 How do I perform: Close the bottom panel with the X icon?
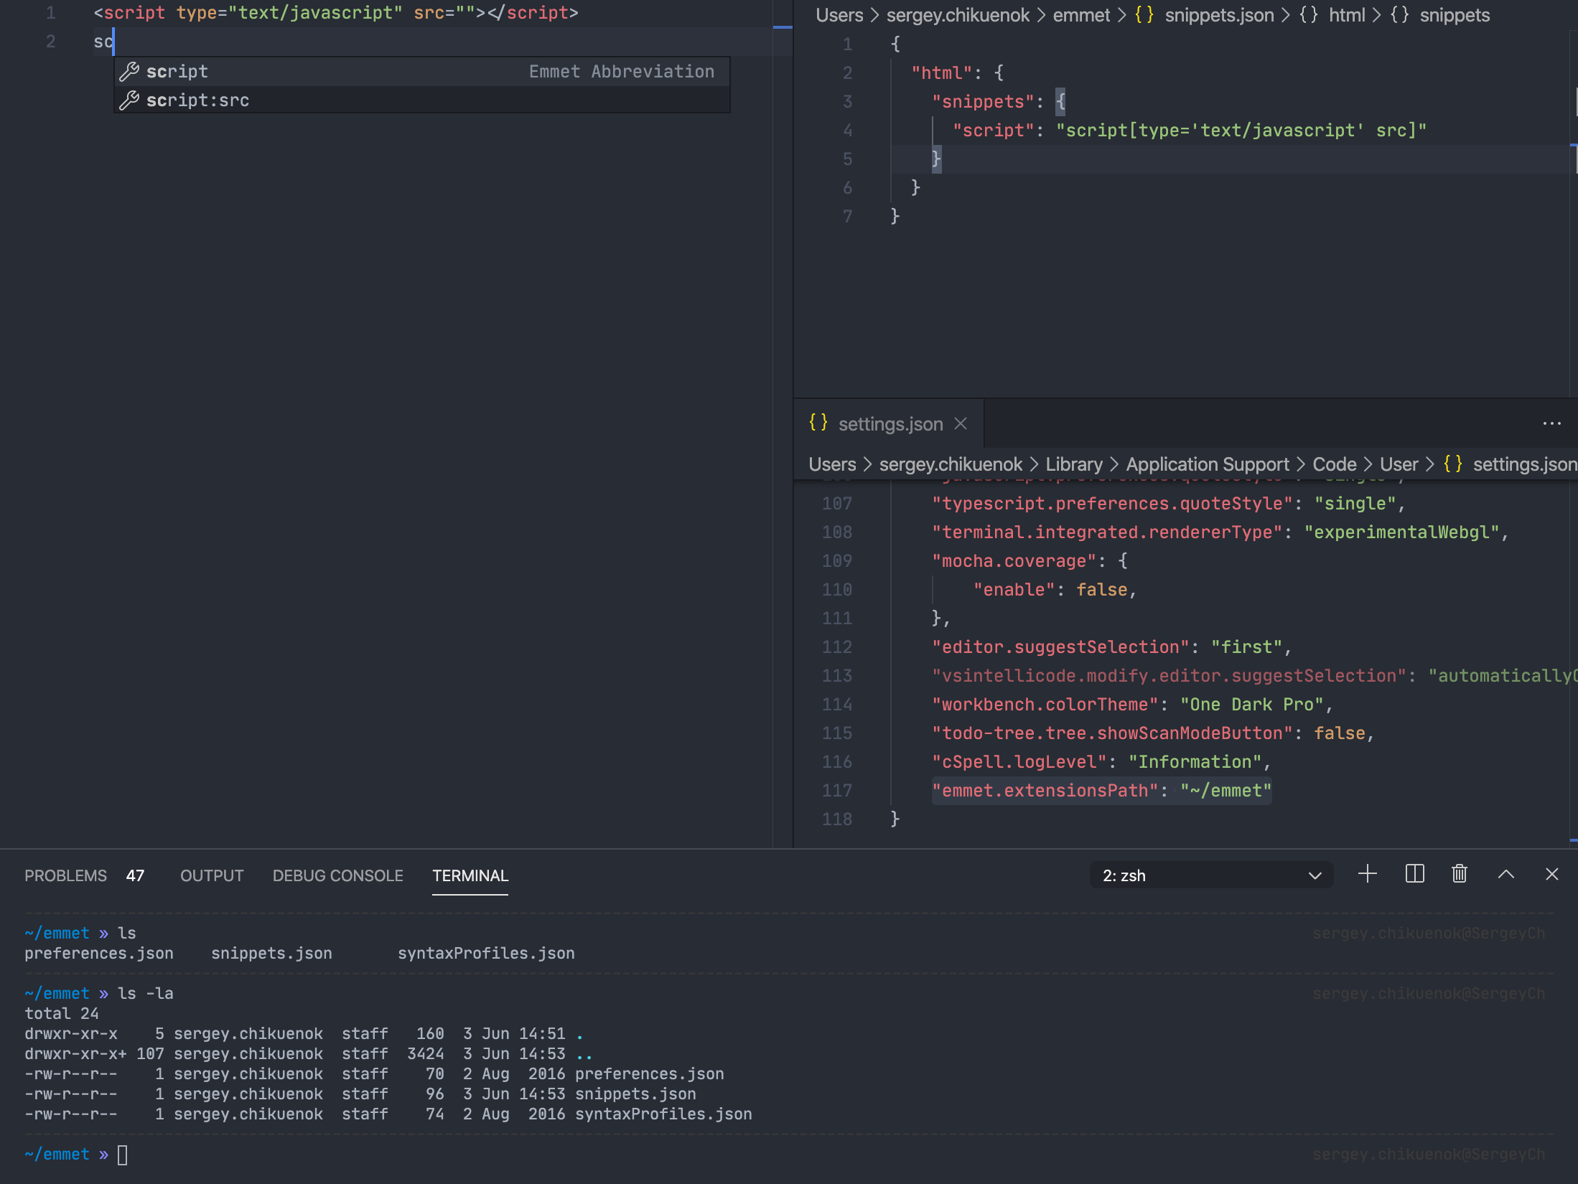(x=1552, y=874)
